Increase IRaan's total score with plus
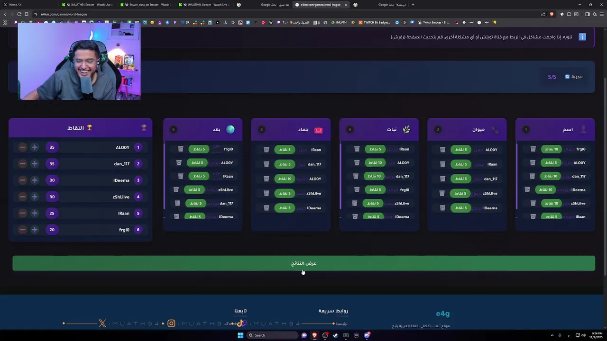The height and width of the screenshot is (341, 607). coord(35,213)
